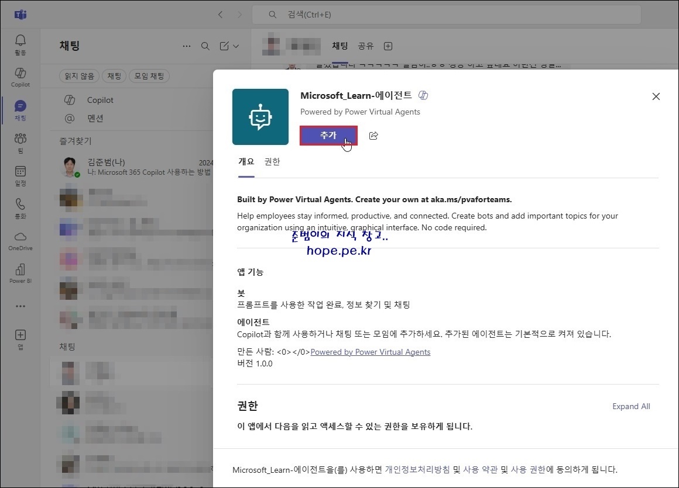Select the Chat icon in left rail
The image size is (679, 488).
coord(20,110)
